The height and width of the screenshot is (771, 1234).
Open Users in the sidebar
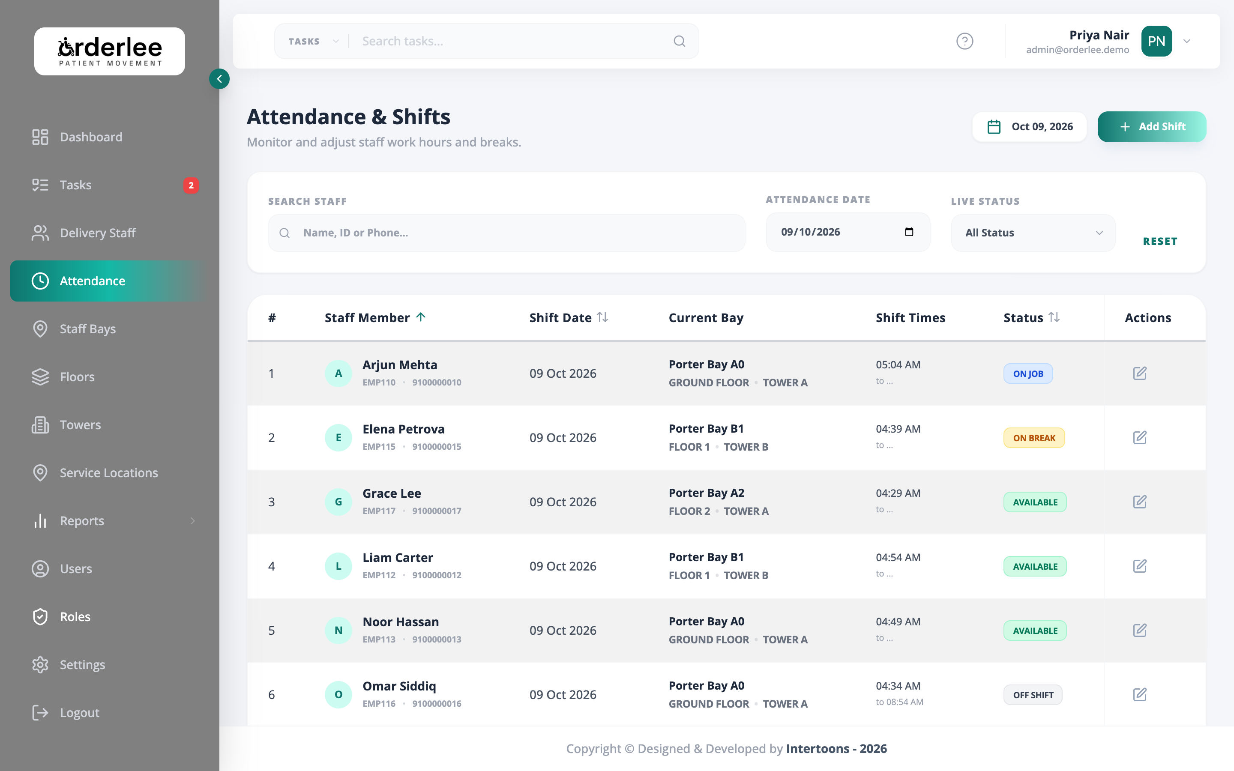click(x=110, y=568)
